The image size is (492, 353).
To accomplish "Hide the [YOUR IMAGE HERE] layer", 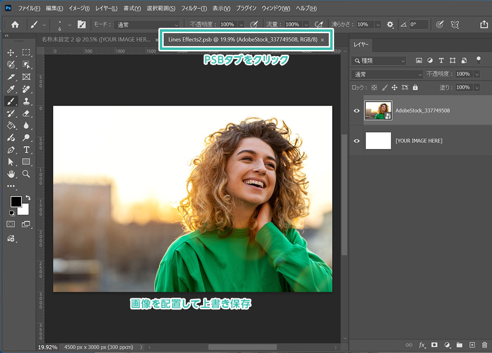I will [357, 141].
